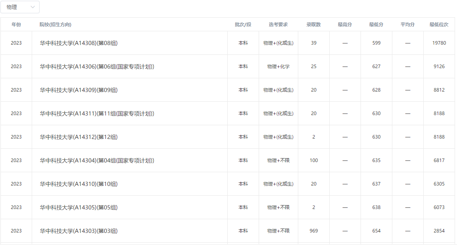
Task: Click the lowest rank value 19780
Action: [439, 43]
